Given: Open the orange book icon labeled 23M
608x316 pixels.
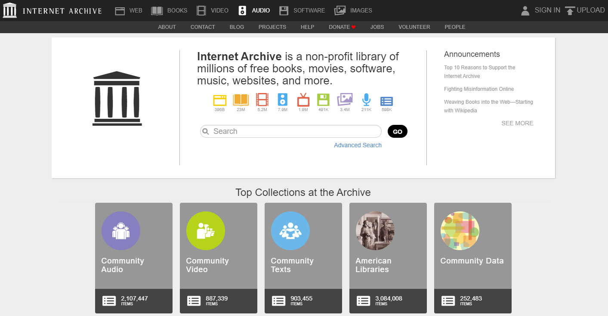Looking at the screenshot, I should tap(241, 100).
